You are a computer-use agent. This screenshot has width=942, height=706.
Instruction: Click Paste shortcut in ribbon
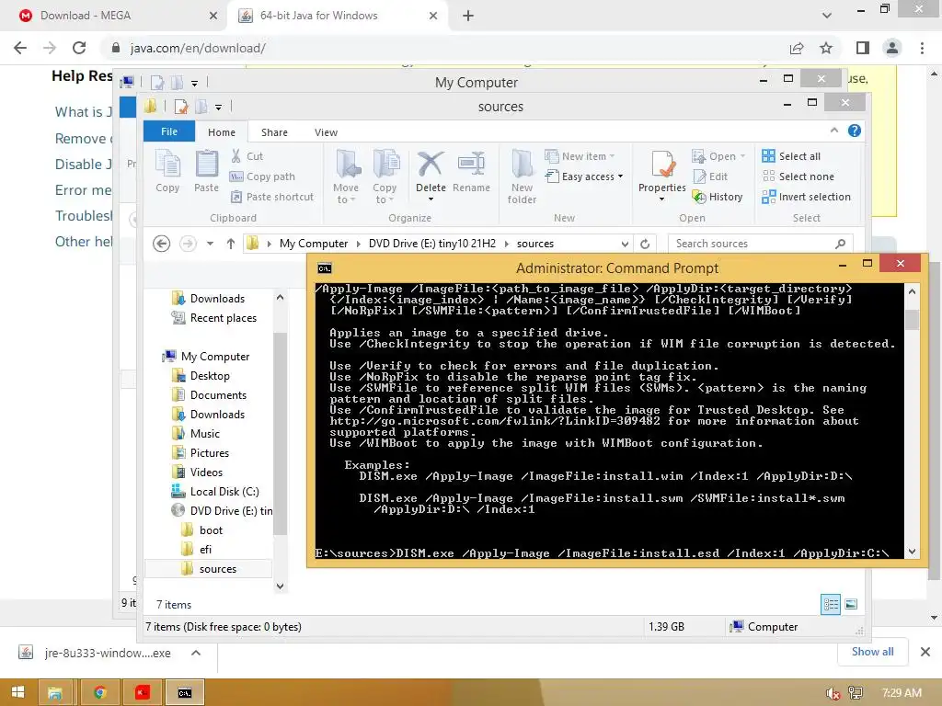coord(272,197)
